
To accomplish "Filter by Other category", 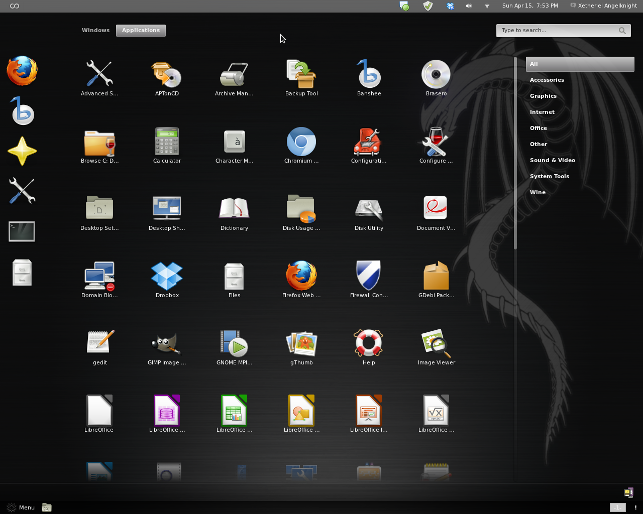I will [538, 144].
